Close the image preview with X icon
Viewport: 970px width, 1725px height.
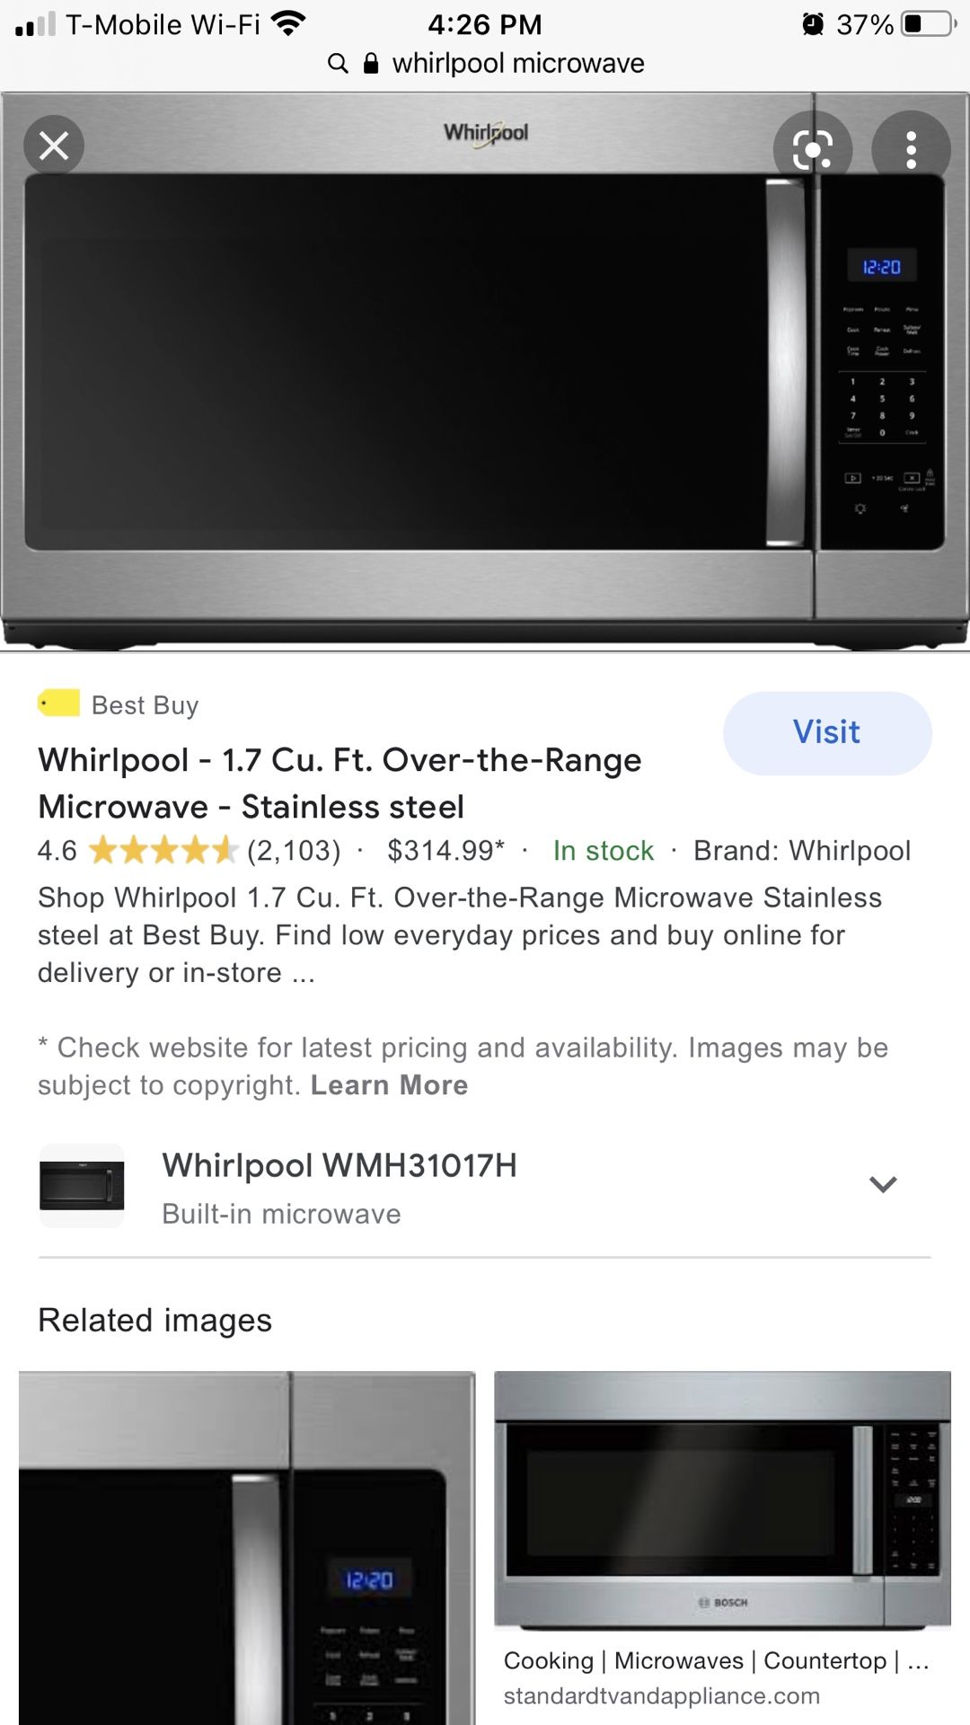54,146
